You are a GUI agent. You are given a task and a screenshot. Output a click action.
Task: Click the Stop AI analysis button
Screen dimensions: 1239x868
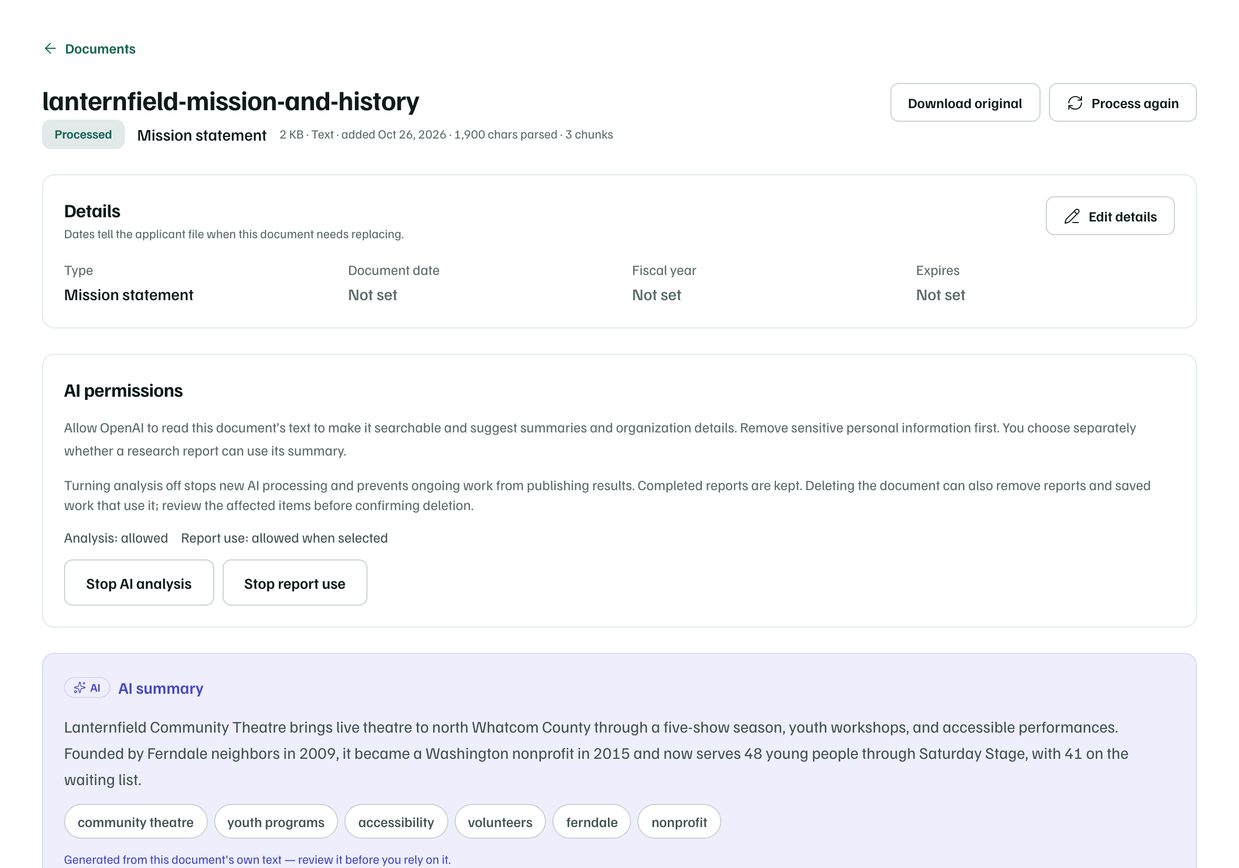click(139, 583)
